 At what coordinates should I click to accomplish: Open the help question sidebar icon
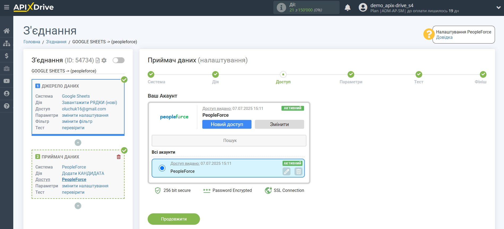click(x=7, y=106)
